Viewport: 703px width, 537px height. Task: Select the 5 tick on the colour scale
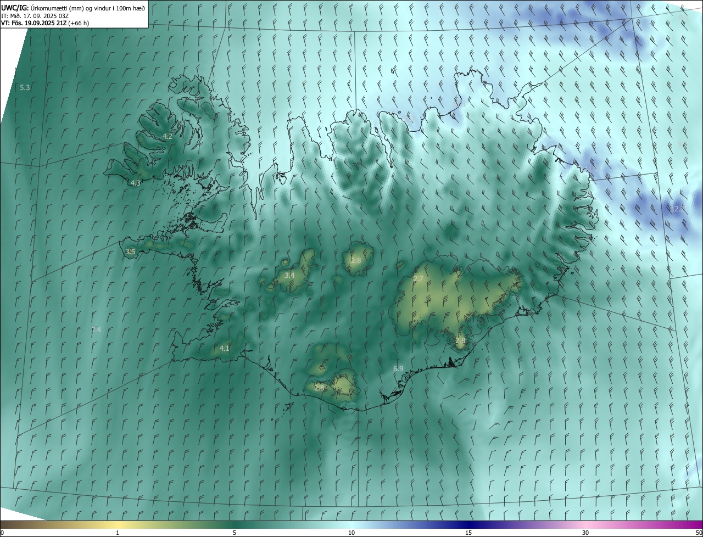click(x=235, y=533)
